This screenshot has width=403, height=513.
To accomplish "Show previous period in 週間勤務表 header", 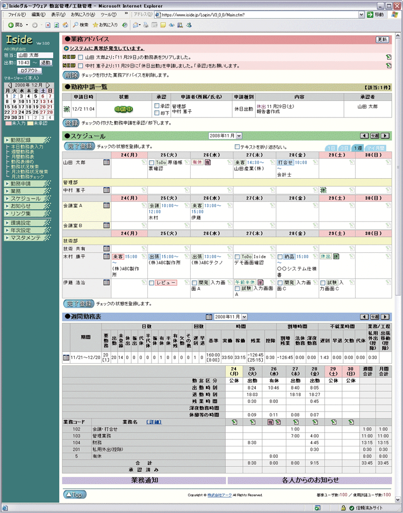I will 364,317.
